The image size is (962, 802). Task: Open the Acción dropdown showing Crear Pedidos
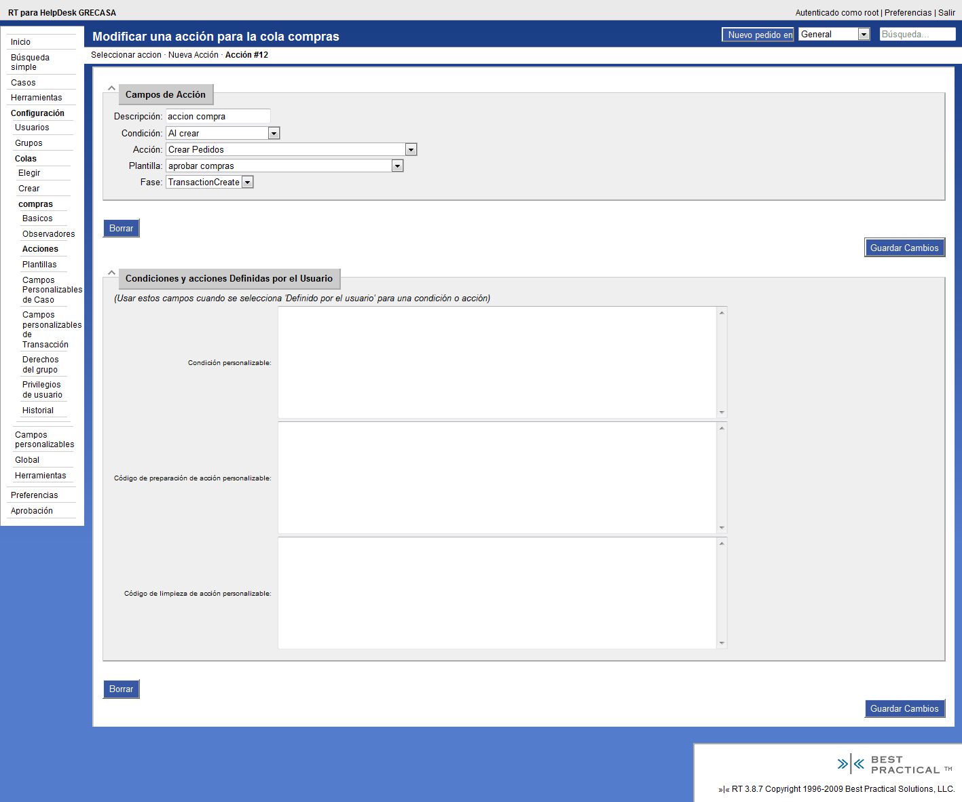pos(411,150)
